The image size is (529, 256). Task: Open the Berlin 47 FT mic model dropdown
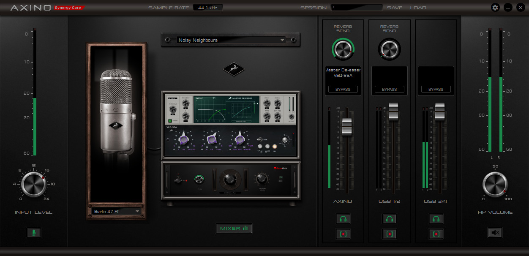[x=117, y=211]
